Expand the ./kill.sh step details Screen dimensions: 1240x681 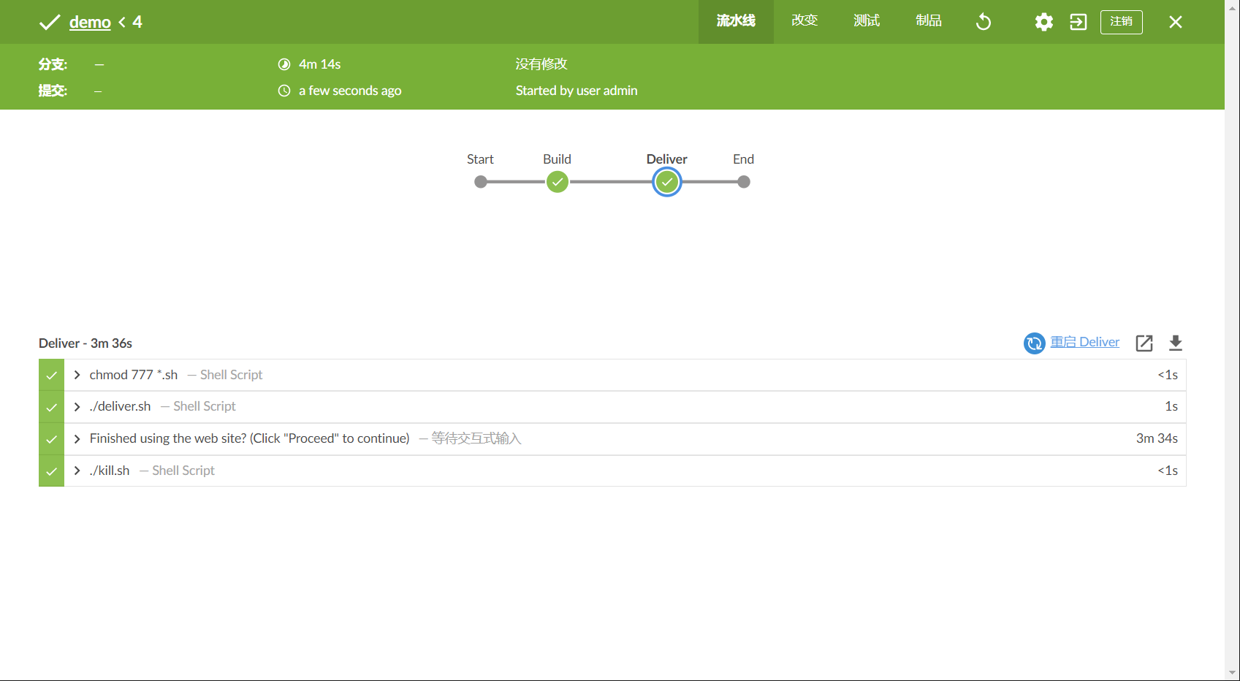pos(77,471)
